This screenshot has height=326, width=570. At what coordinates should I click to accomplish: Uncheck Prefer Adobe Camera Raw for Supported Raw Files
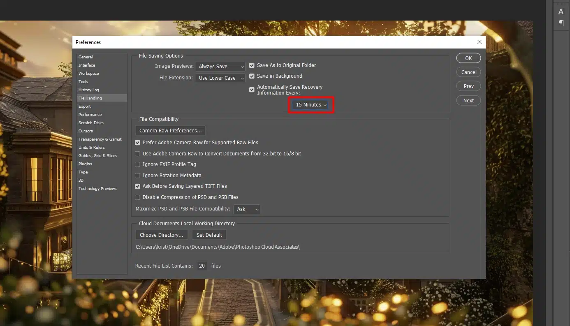pos(138,143)
